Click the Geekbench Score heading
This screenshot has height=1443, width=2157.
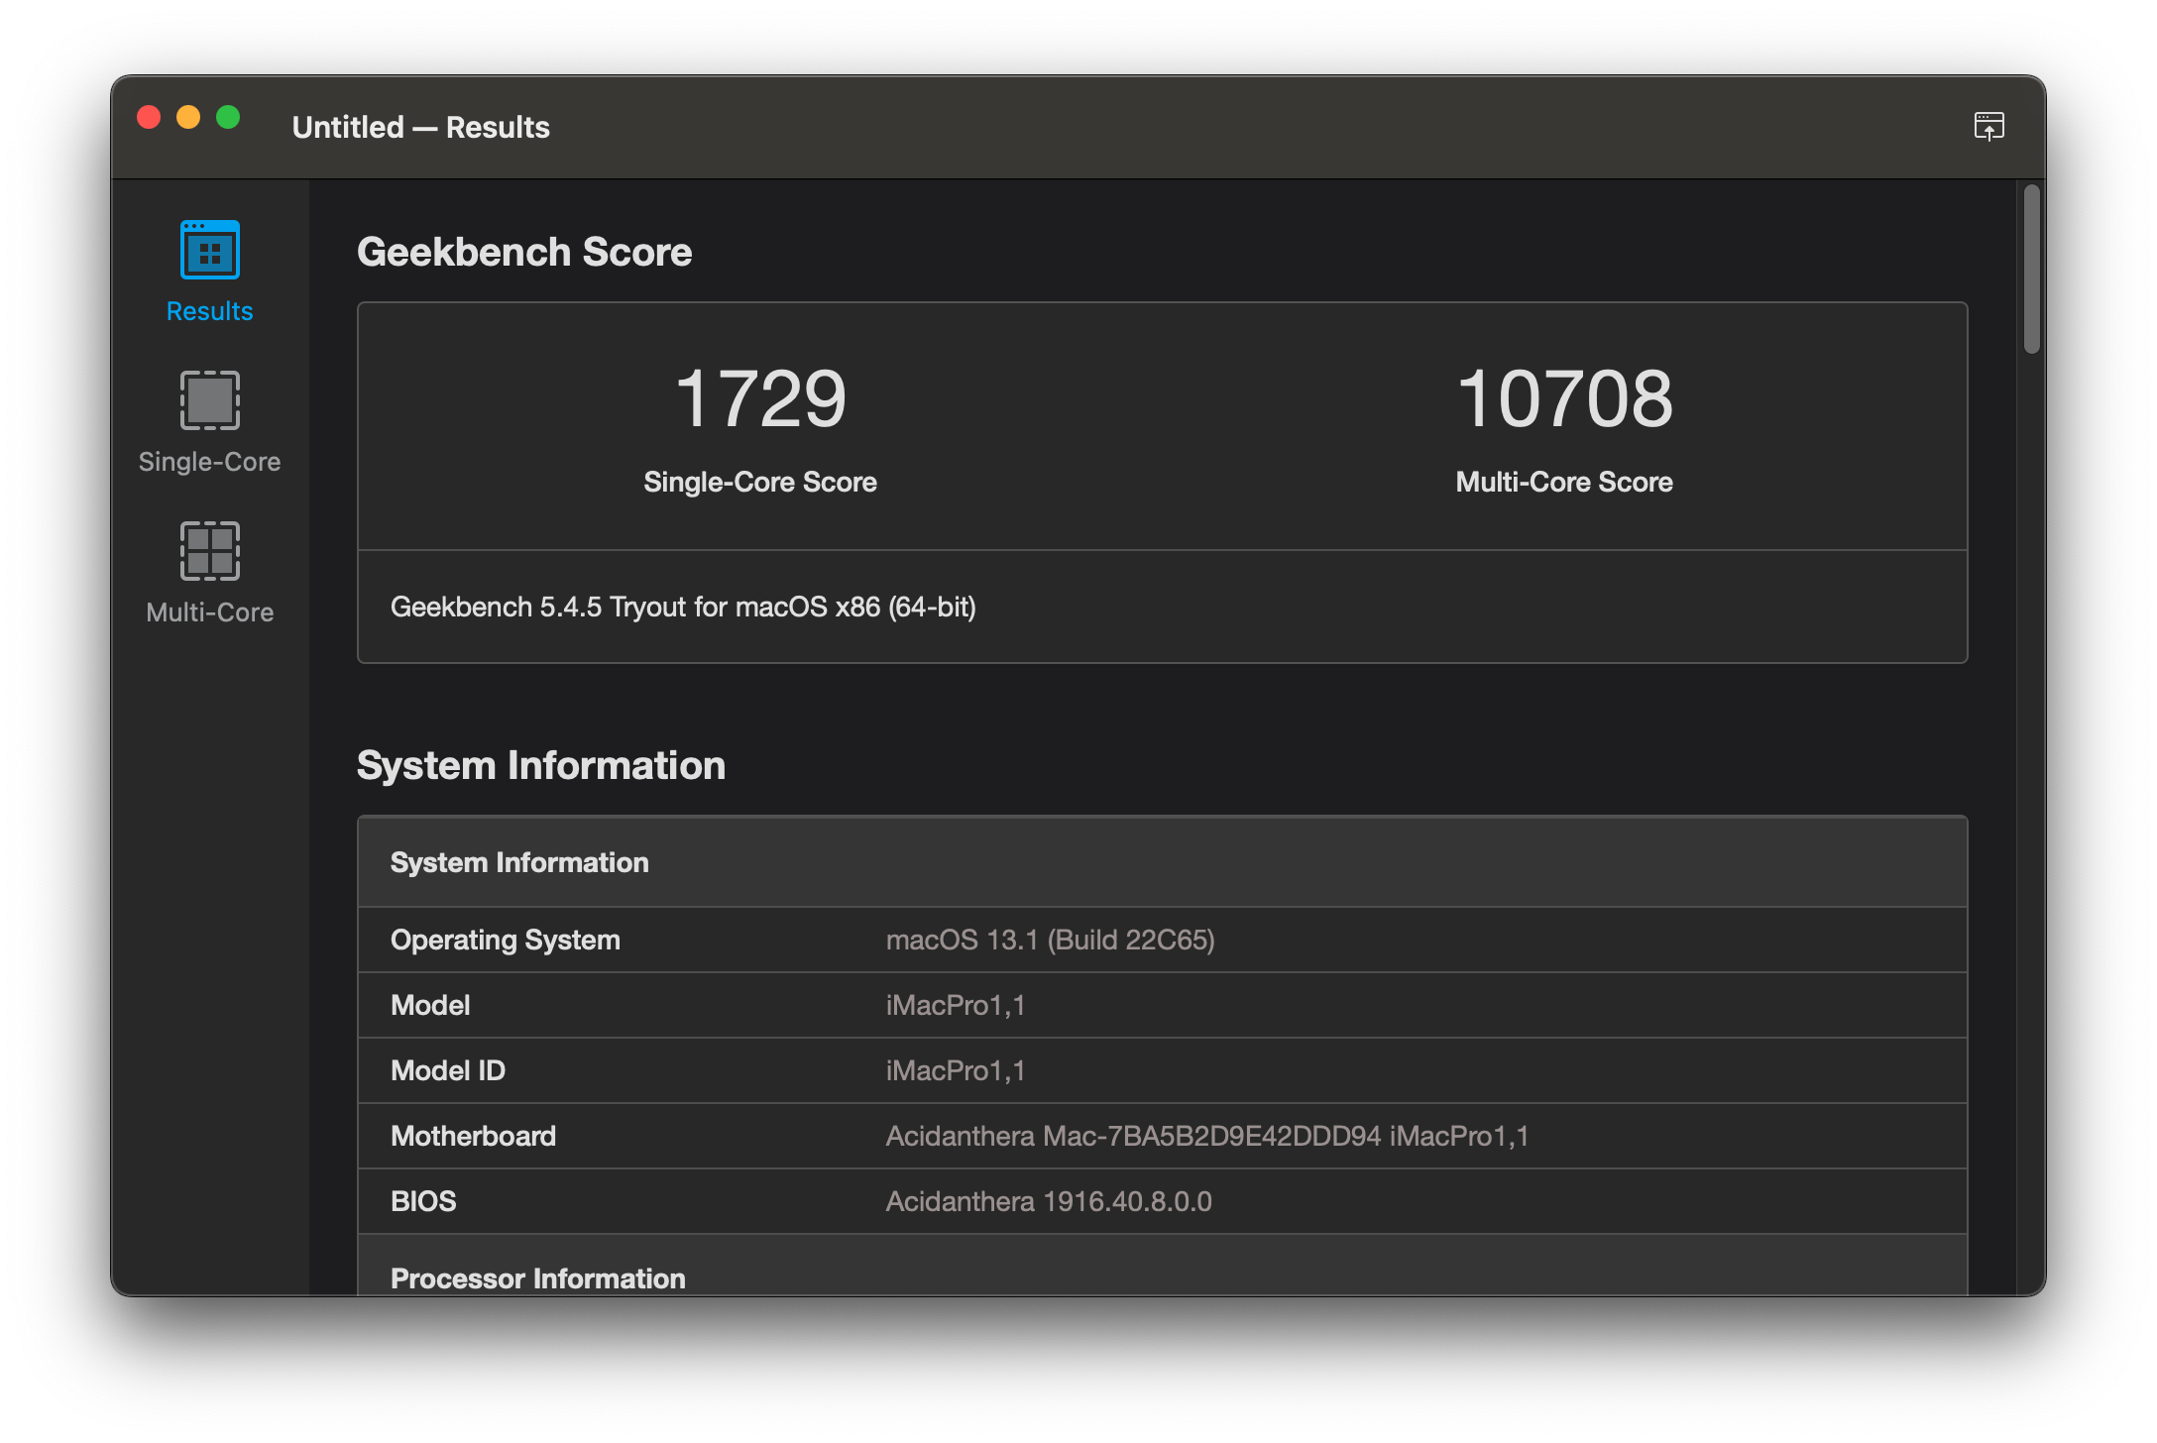(524, 252)
